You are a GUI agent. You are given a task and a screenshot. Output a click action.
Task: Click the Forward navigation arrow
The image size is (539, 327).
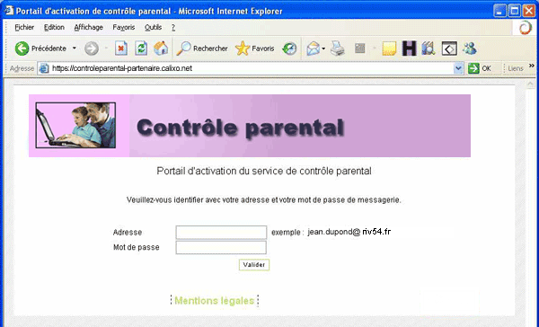click(92, 49)
